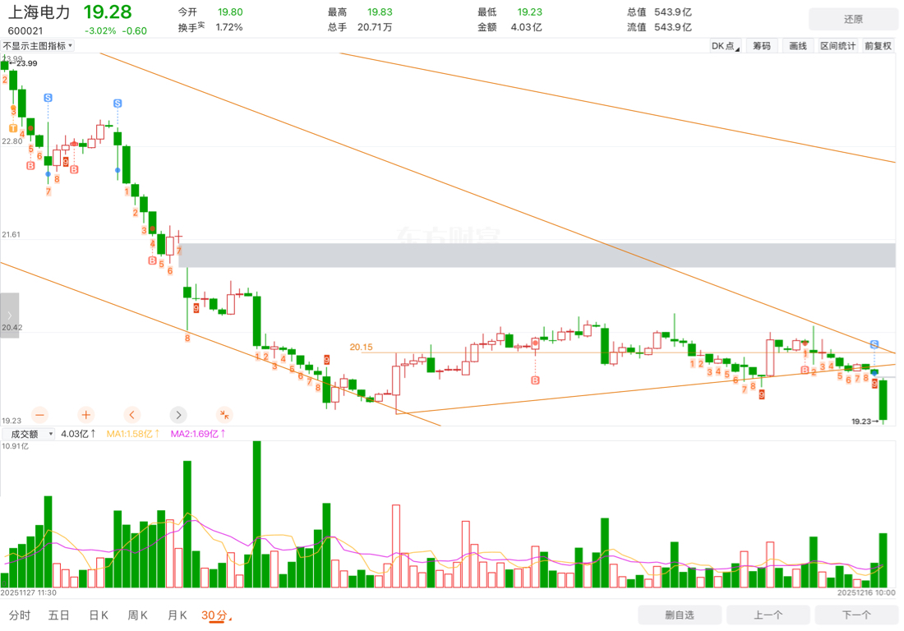The image size is (904, 631).
Task: Switch to the 月K tab
Action: pyautogui.click(x=177, y=615)
